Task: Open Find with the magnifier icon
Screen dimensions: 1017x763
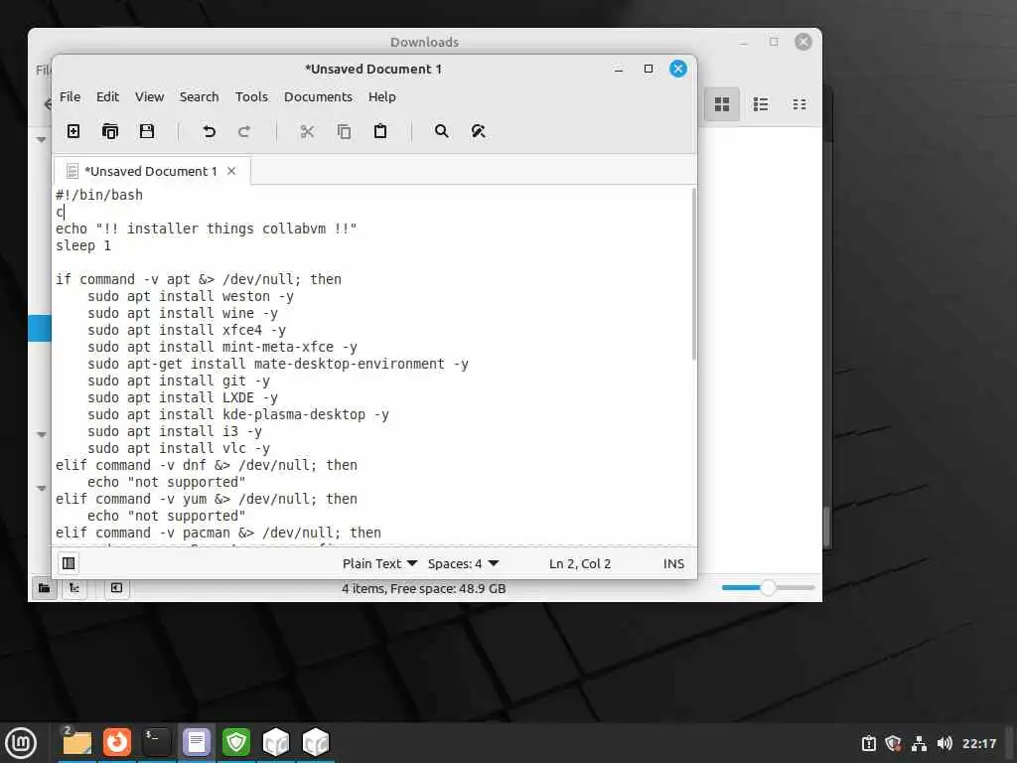Action: (442, 132)
